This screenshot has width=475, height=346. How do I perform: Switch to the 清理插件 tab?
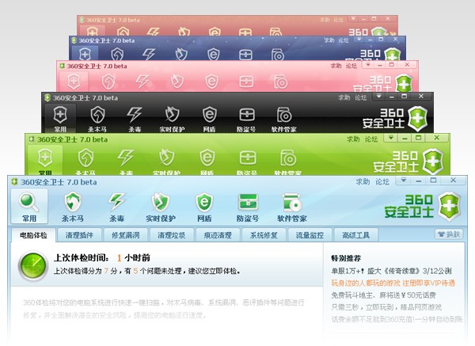coord(79,235)
